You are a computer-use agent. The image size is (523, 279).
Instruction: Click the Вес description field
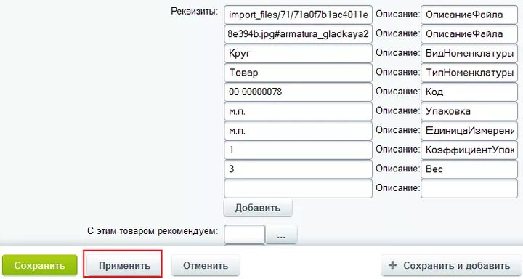coord(469,169)
